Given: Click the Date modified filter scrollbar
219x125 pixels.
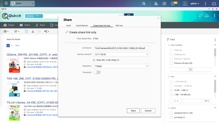Looking at the screenshot, I should point(215,52).
